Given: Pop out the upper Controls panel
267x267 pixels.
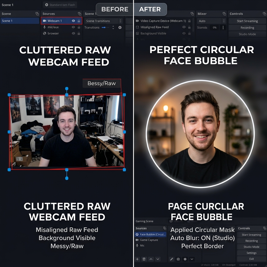Looking at the screenshot, I should (x=264, y=14).
